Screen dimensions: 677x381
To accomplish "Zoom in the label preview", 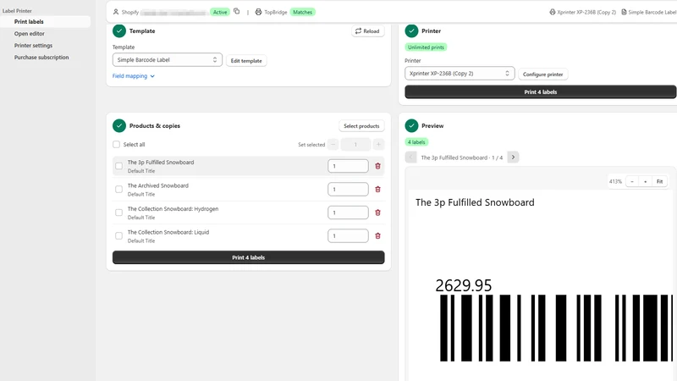I will [x=646, y=181].
